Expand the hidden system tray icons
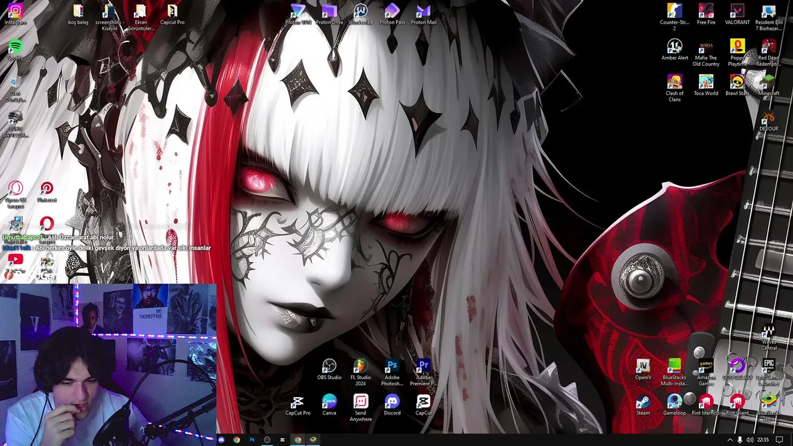793x446 pixels. [730, 440]
